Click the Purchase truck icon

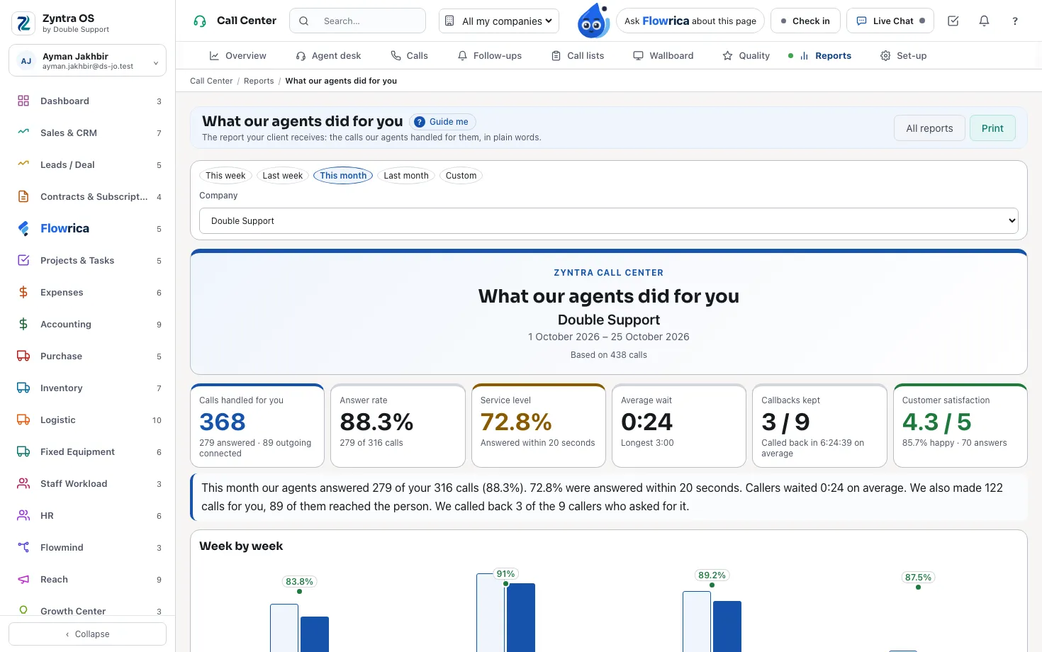click(23, 356)
